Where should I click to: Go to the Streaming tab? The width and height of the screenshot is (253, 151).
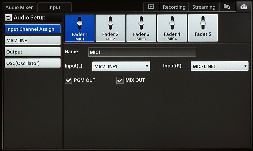click(204, 7)
